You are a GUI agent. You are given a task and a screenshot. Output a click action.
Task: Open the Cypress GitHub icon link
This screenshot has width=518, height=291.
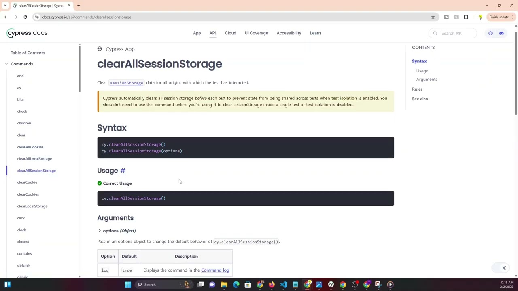490,33
